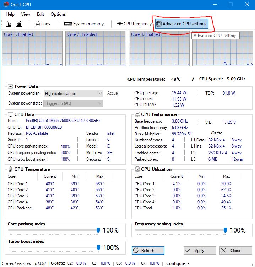This screenshot has width=255, height=267.
Task: Open Advanced CPU settings
Action: (x=181, y=24)
